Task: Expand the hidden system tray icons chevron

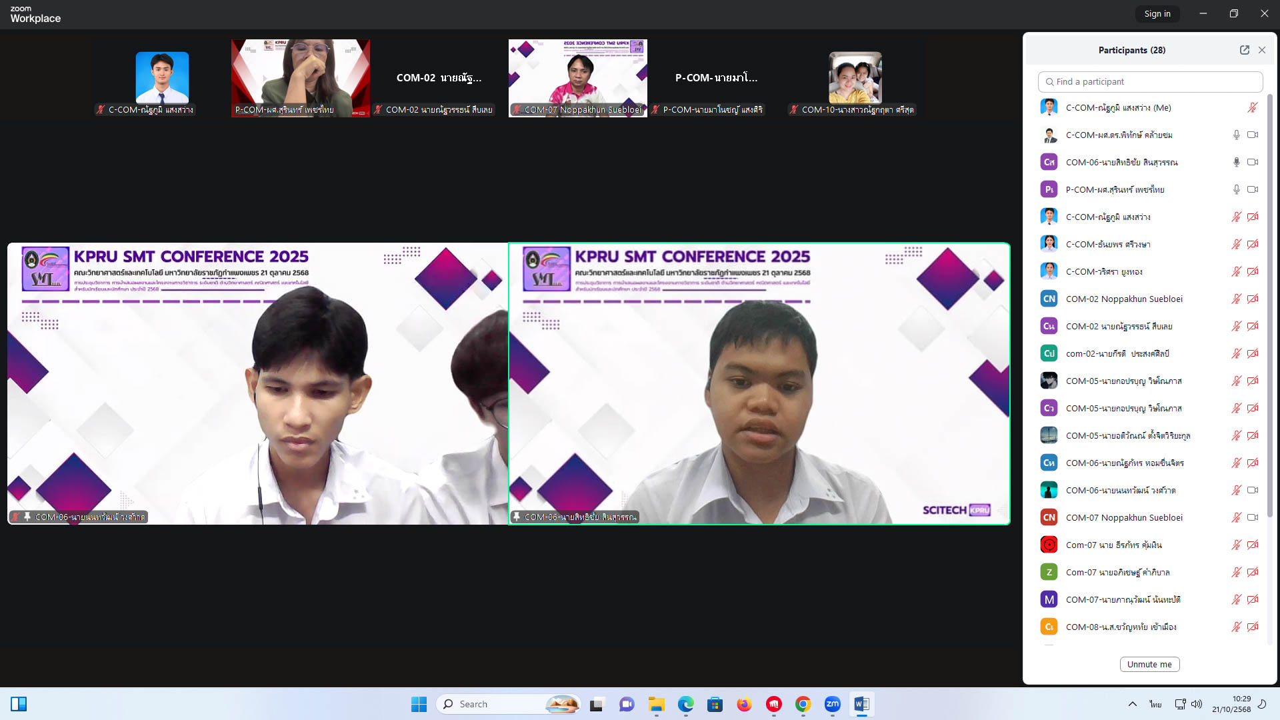Action: coord(1132,704)
